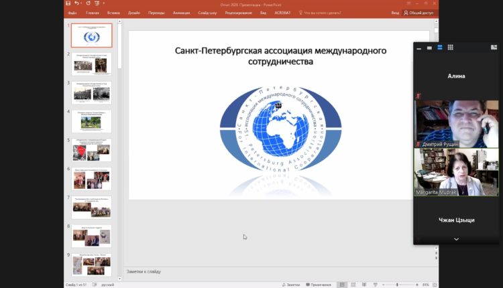This screenshot has width=503, height=288.
Task: Switch to Slide Sorter view icon
Action: point(353,285)
